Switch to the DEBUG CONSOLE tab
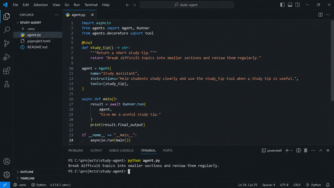 coord(121,150)
